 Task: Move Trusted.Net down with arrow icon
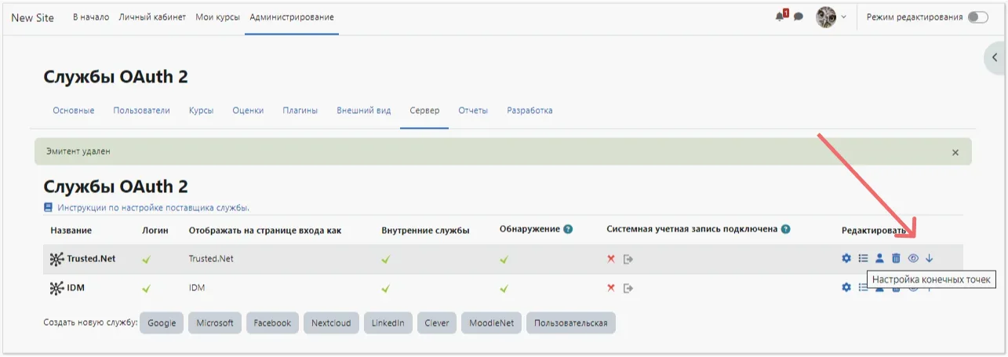coord(930,258)
